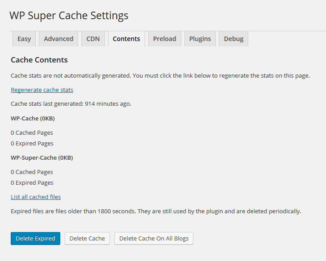Click Delete Cache On All Blogs
Screen dimensions: 326x261
pyautogui.click(x=154, y=238)
